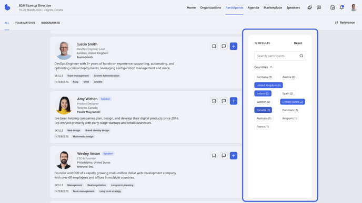Open the Agenda page
The height and width of the screenshot is (203, 362).
[253, 7]
